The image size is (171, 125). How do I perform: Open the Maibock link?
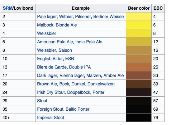click(x=45, y=25)
